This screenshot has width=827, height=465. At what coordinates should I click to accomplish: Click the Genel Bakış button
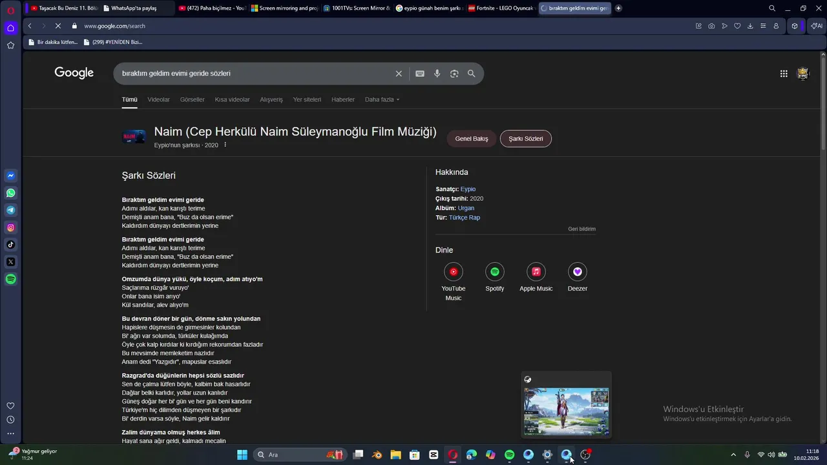[472, 139]
